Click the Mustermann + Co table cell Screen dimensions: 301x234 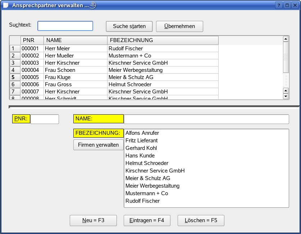tap(163, 56)
